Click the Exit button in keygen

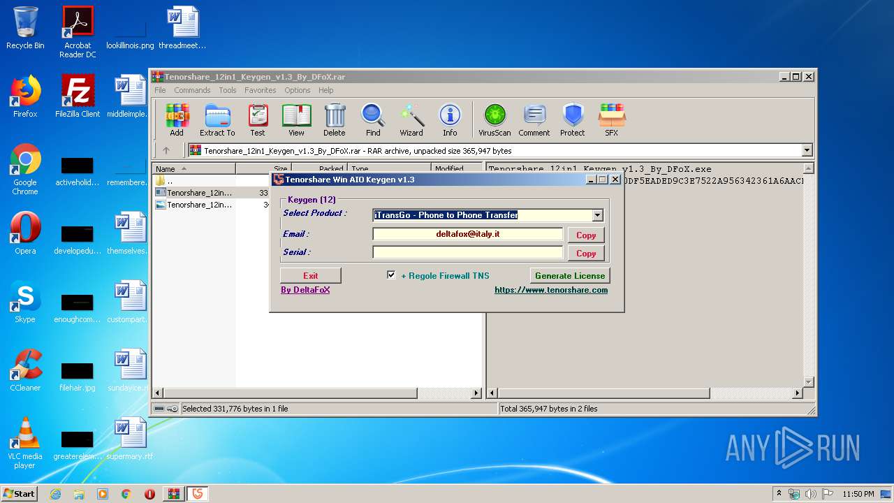pos(311,276)
